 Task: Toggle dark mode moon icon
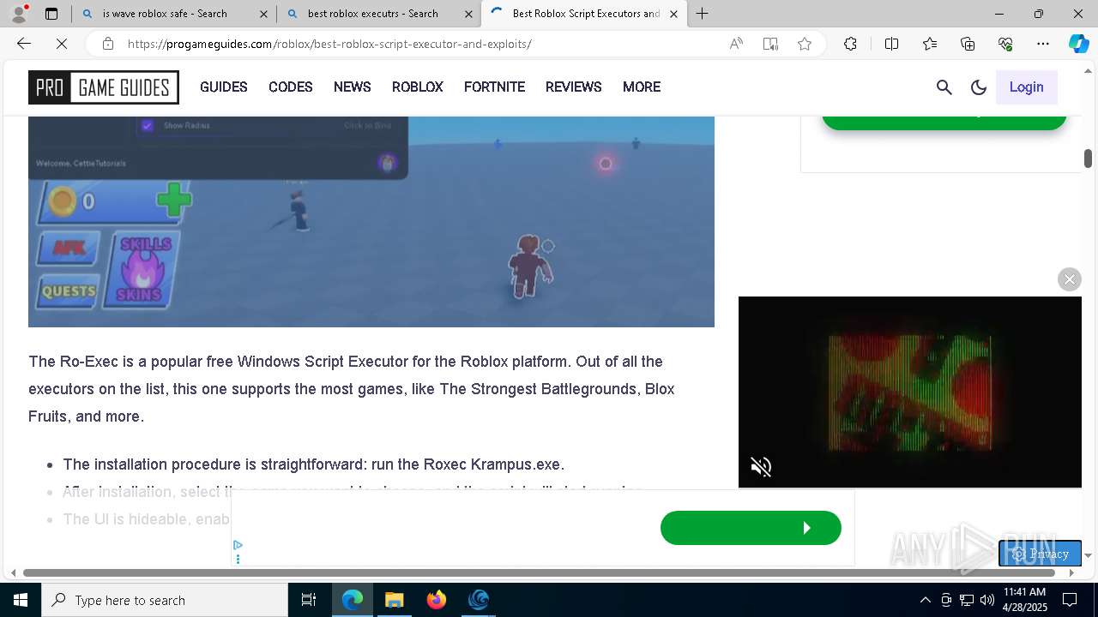click(978, 87)
